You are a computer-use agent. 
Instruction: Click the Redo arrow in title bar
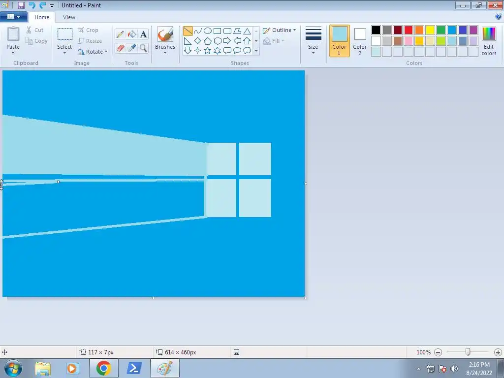[x=42, y=5]
